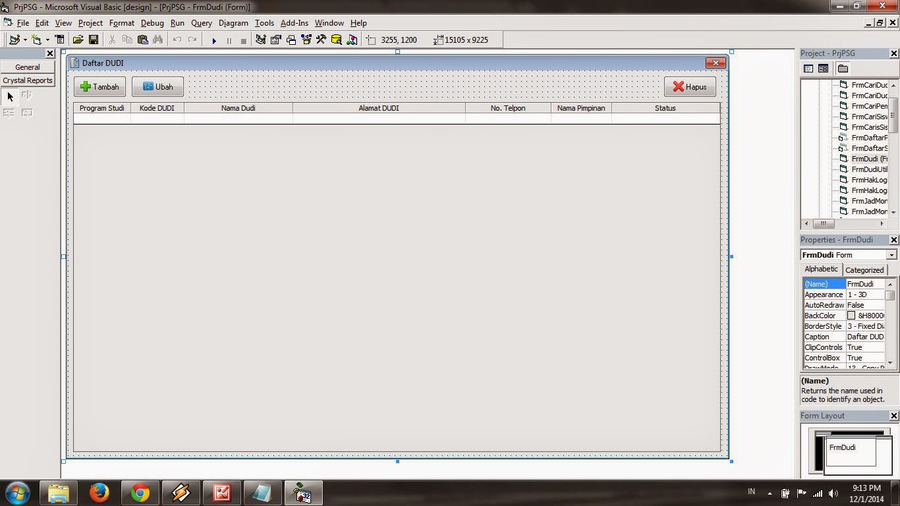Open the Project menu
The height and width of the screenshot is (506, 900).
click(90, 23)
